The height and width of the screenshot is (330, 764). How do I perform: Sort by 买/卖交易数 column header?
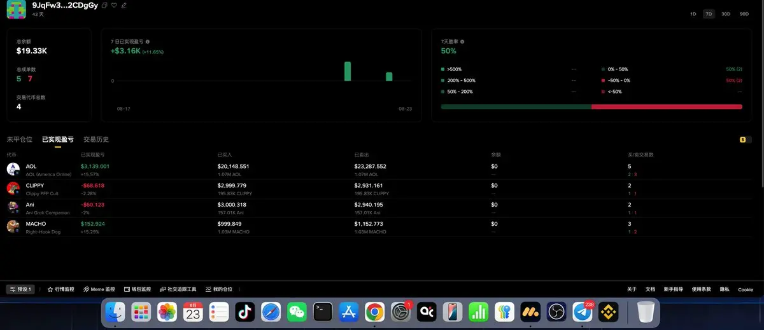(x=640, y=155)
